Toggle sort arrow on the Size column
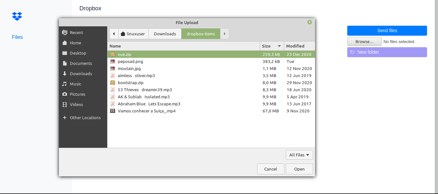 279,46
